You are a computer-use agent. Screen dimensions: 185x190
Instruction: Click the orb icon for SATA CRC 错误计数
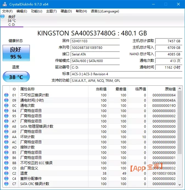(6, 184)
